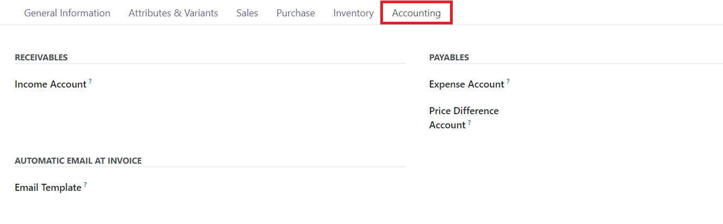The image size is (723, 224).
Task: Open the help tooltip next to Income Account
Action: [x=90, y=81]
